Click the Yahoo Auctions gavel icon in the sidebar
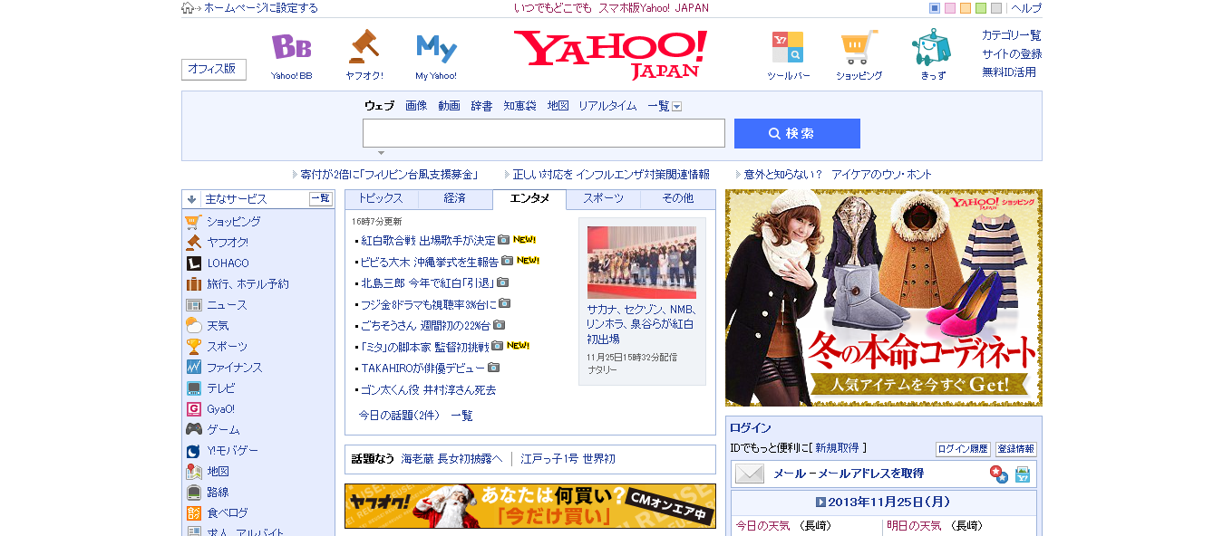Image resolution: width=1223 pixels, height=536 pixels. click(x=193, y=242)
